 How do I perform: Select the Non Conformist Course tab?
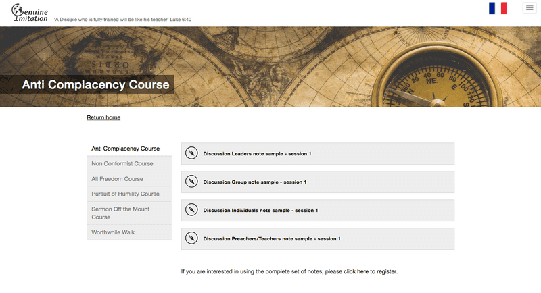click(x=122, y=163)
